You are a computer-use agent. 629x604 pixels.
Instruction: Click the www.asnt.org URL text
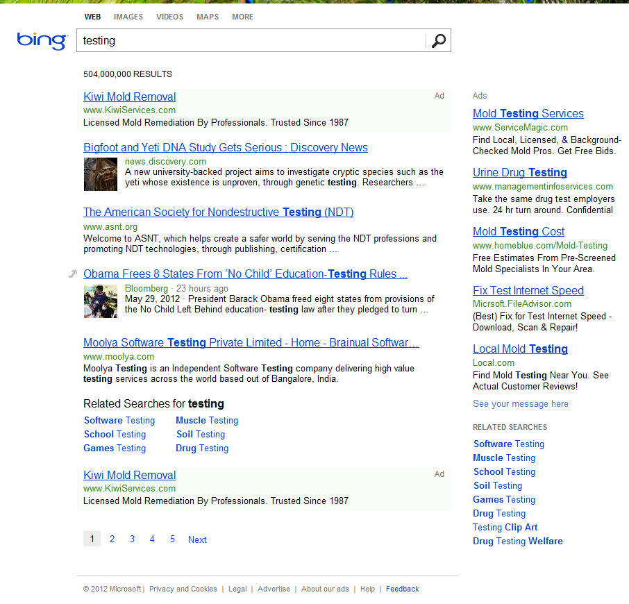pos(110,226)
